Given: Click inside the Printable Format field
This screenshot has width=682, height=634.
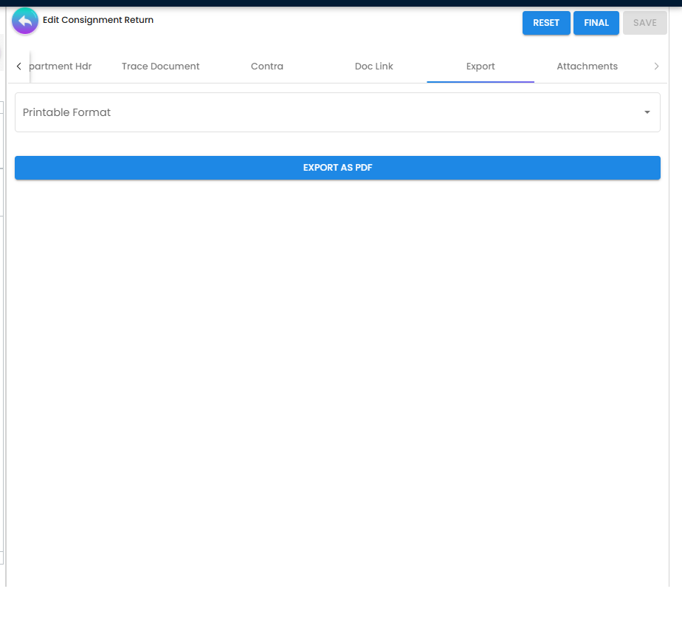Looking at the screenshot, I should point(295,112).
